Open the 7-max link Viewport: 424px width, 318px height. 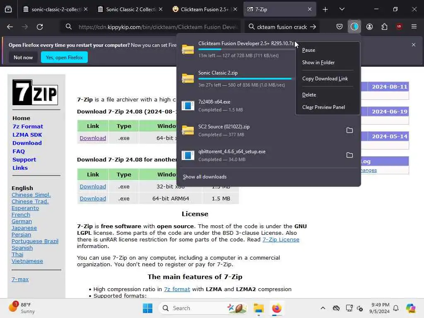[x=20, y=279]
